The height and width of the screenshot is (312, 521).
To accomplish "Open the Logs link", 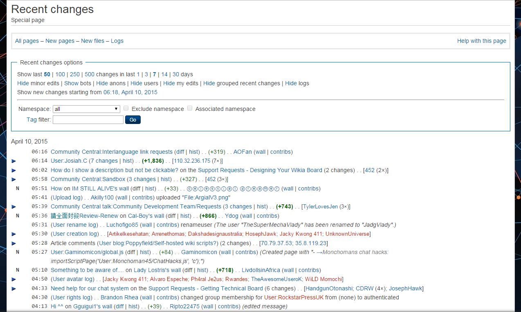I will [x=117, y=41].
